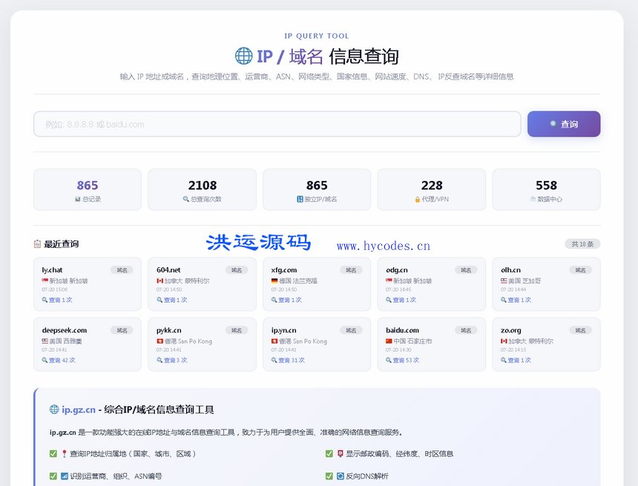Screen dimensions: 638x486
Task: Click the 最近查询 clipboard icon
Action: coord(37,244)
